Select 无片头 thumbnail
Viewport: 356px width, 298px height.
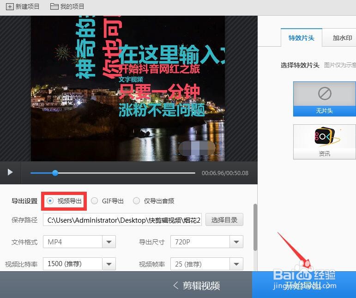[x=325, y=99]
